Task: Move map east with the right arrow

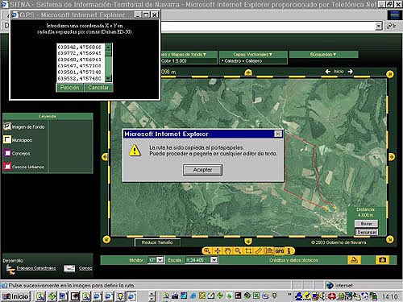Action: pos(392,157)
